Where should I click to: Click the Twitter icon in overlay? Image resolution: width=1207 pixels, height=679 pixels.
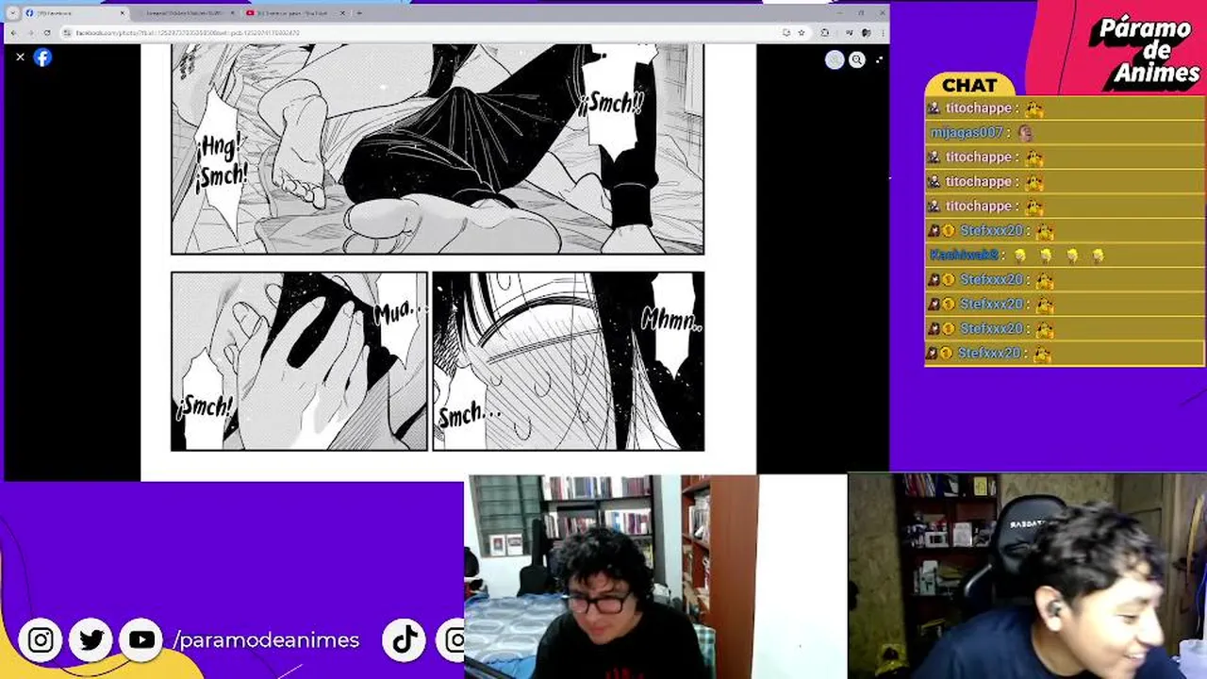(x=91, y=640)
